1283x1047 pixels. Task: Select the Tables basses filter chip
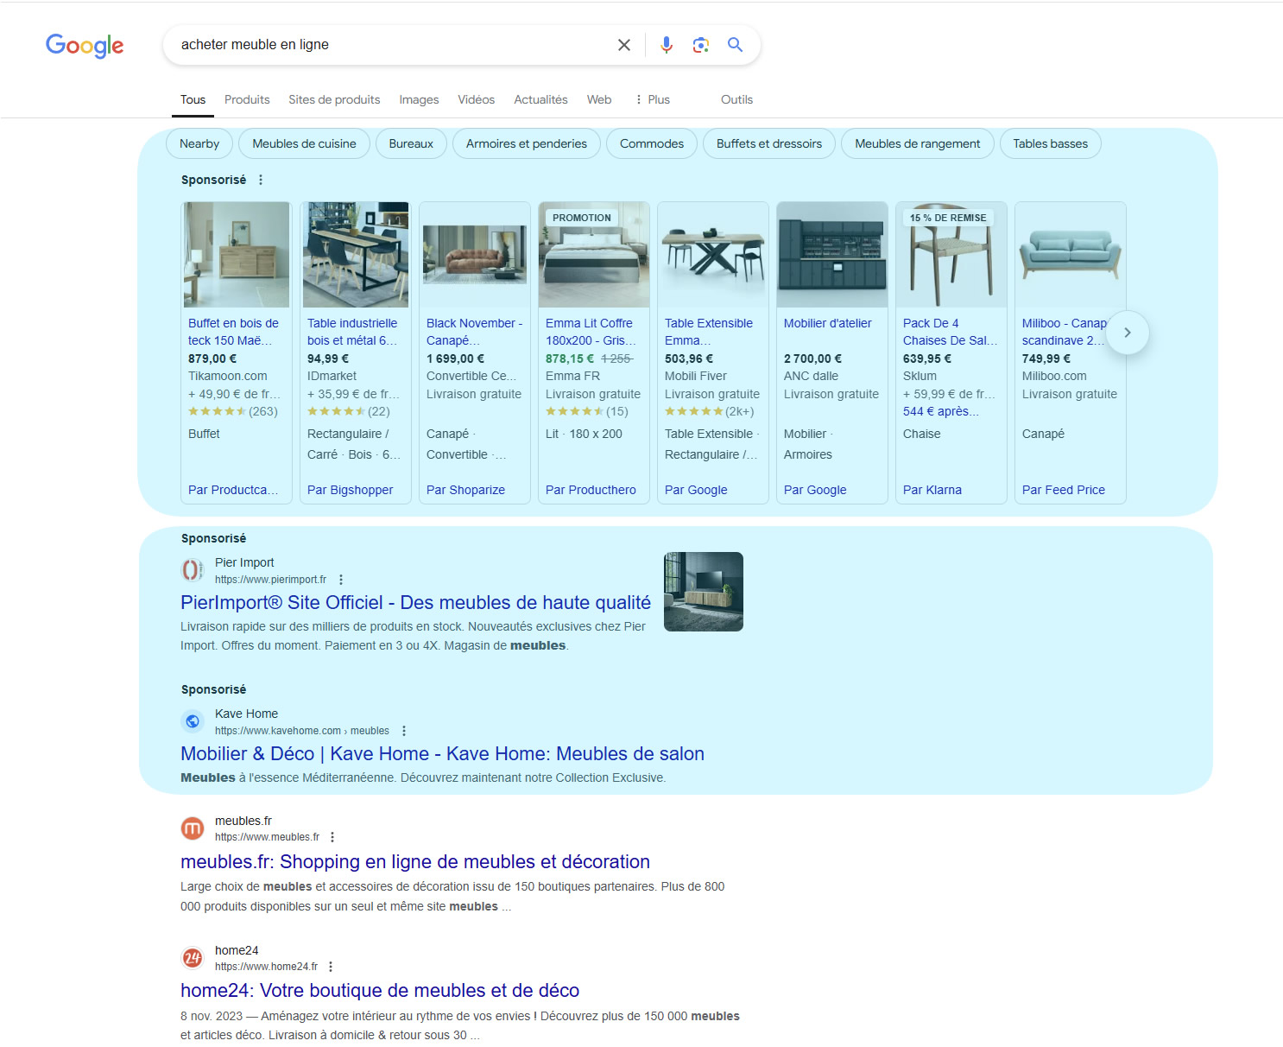pos(1051,143)
